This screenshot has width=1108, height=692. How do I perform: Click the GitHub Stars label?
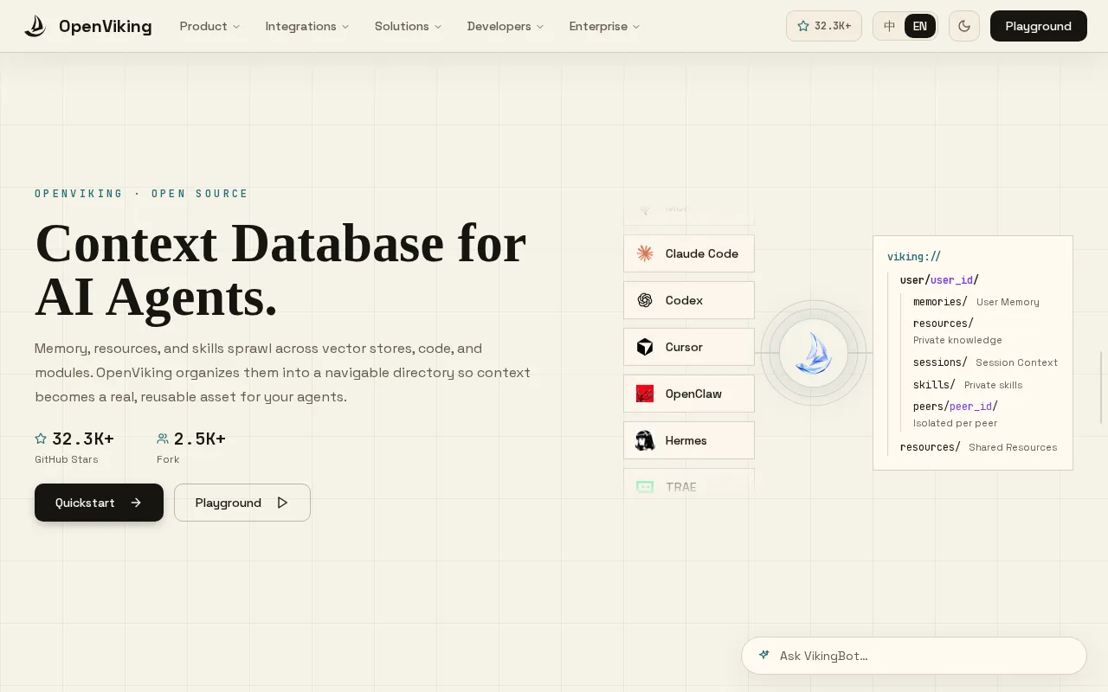pyautogui.click(x=67, y=459)
